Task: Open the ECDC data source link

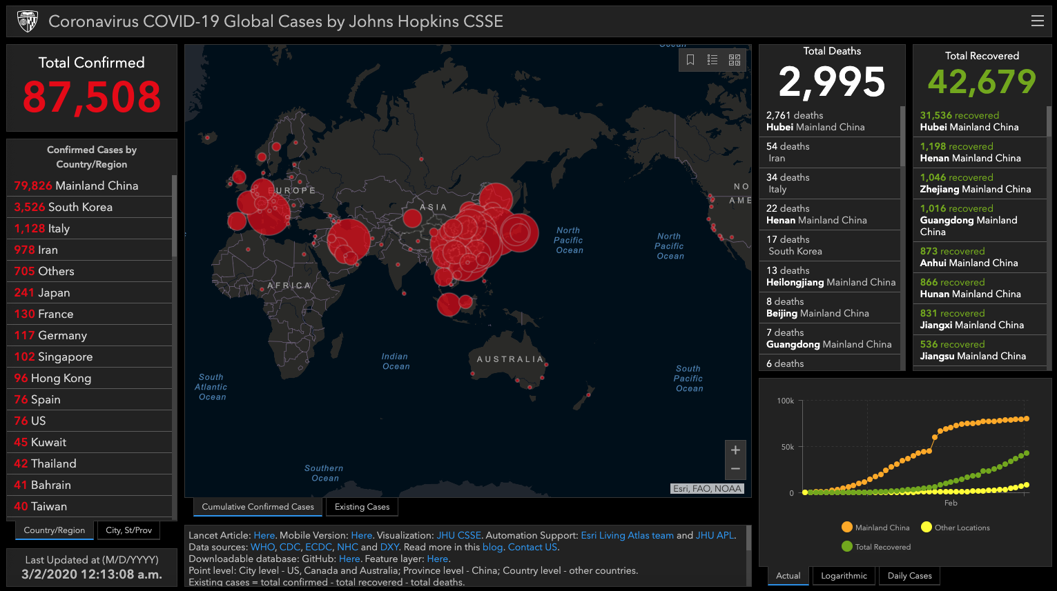Action: tap(318, 547)
